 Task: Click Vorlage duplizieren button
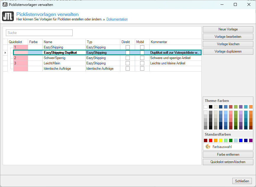pos(228,51)
